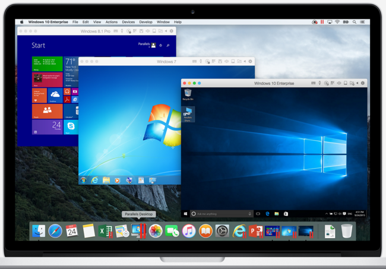Open the Windows 10 Action Center icon

(344, 214)
